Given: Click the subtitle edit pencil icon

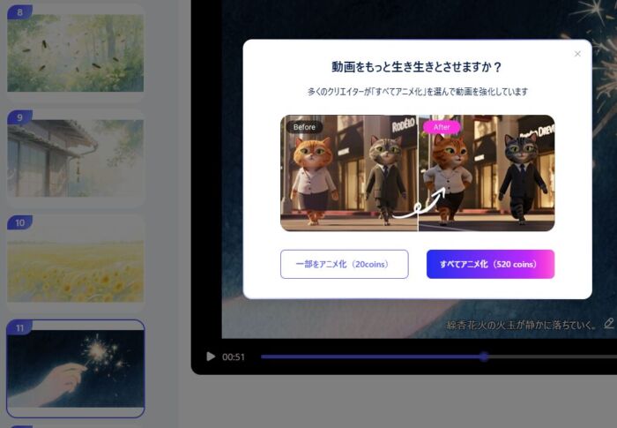Looking at the screenshot, I should coord(608,323).
